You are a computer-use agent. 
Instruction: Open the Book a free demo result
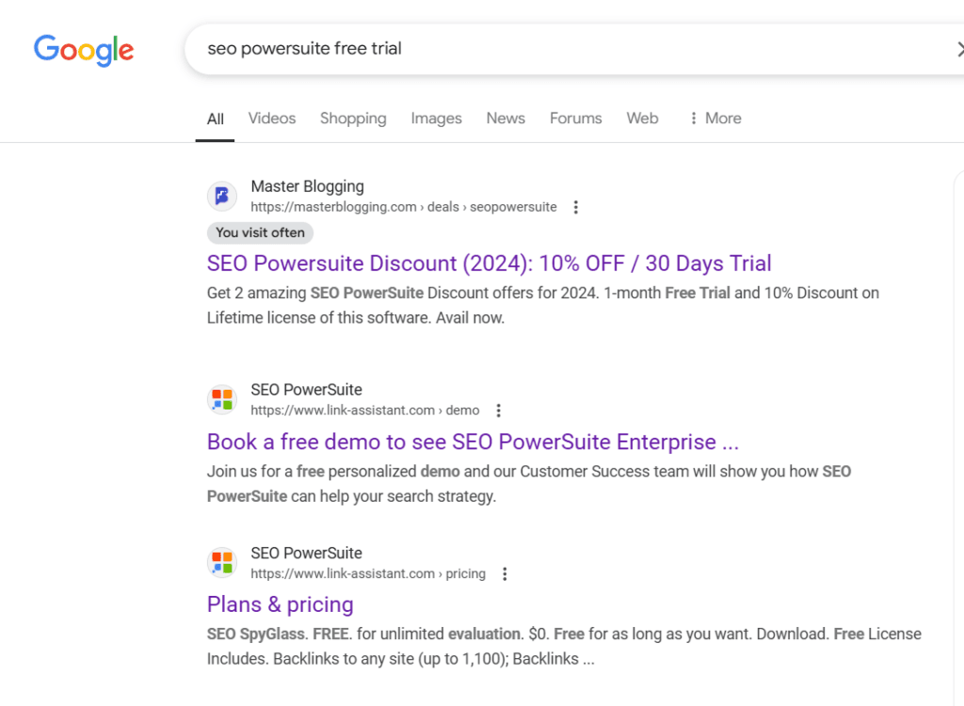[x=473, y=441]
